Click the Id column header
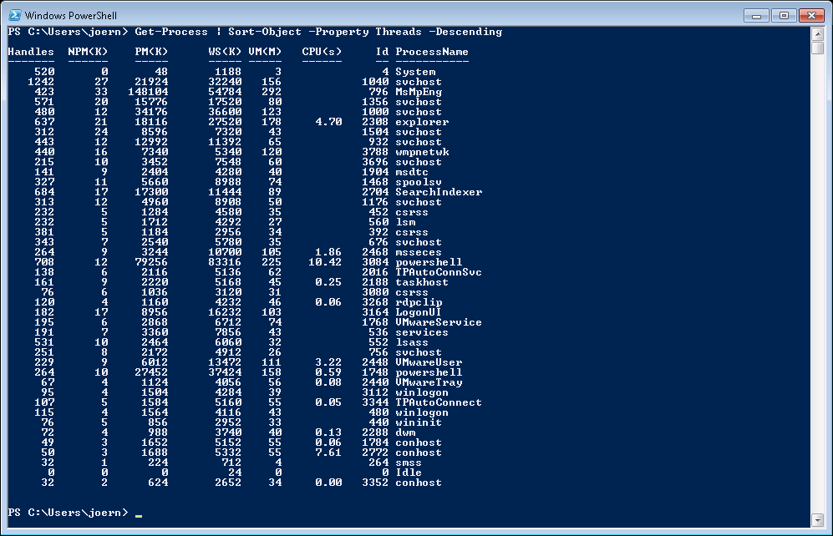The width and height of the screenshot is (833, 536). point(382,52)
